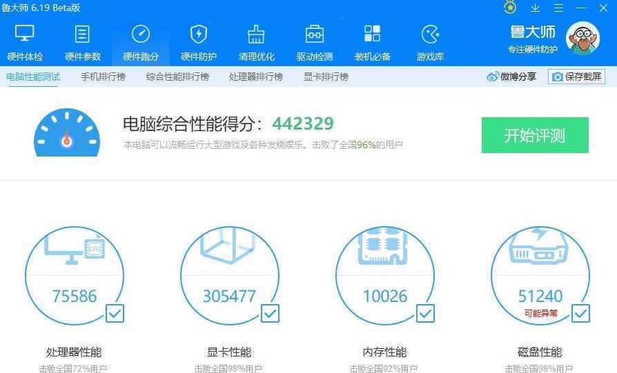Click the speedometer gauge icon
617x373 pixels.
(67, 133)
